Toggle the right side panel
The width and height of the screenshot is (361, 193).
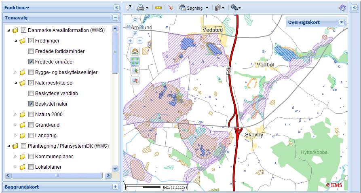(354, 8)
